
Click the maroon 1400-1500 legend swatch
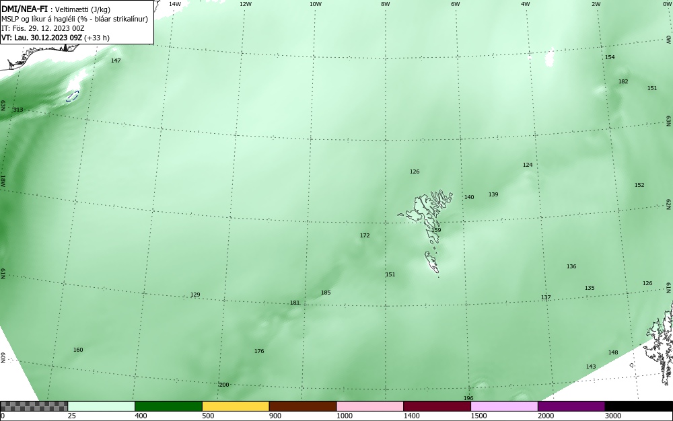tap(437, 406)
